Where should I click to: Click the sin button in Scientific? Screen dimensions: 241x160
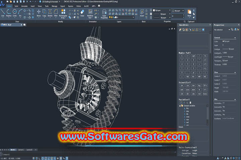(x=182, y=86)
